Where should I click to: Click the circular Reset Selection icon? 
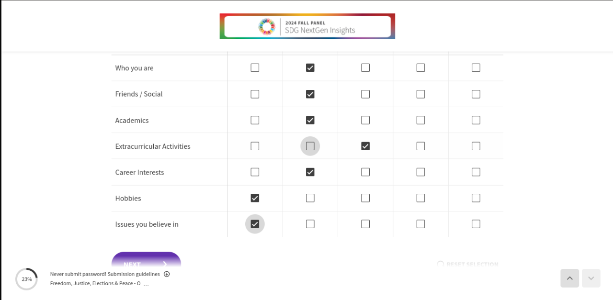440,264
